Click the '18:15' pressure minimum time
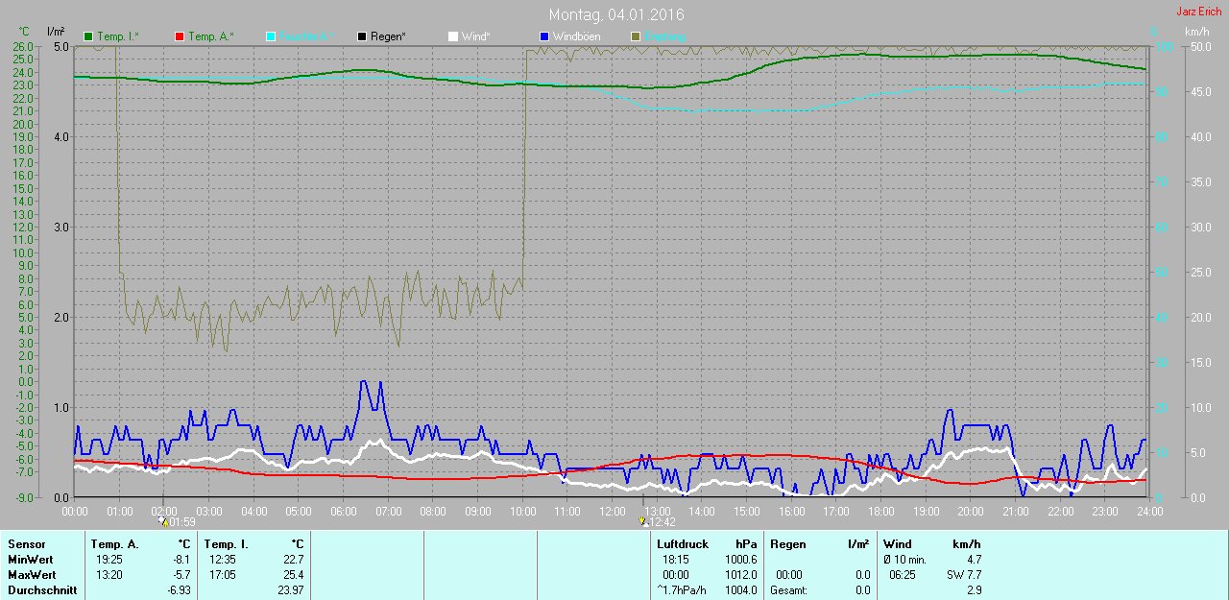The image size is (1229, 600). pyautogui.click(x=676, y=560)
